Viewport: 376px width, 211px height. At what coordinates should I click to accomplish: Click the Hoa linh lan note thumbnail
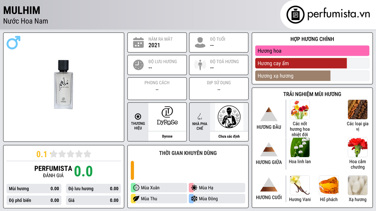300,147
